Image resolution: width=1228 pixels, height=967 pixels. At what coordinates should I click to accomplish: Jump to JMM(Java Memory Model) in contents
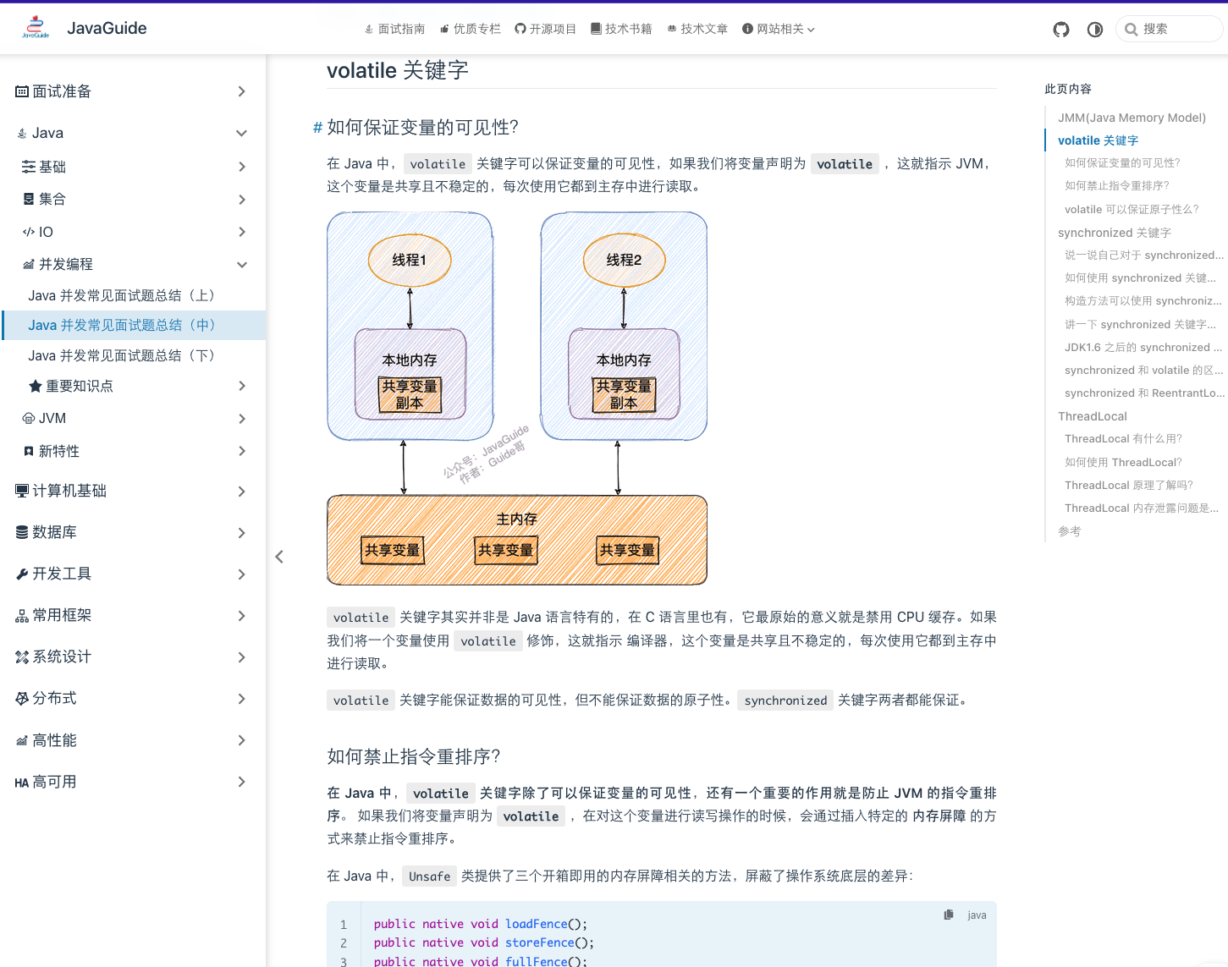tap(1132, 118)
